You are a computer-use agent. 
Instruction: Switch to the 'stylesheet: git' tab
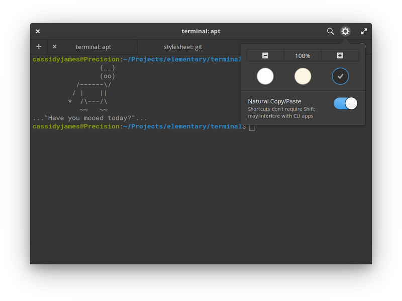(x=183, y=47)
